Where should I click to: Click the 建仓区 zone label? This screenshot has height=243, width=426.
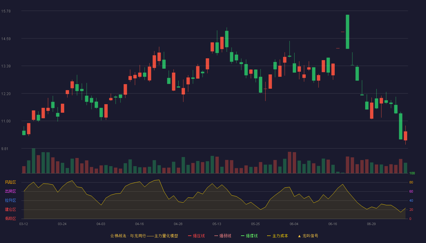(x=10, y=210)
